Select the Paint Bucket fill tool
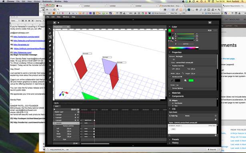246x153 pixels. click(50, 61)
